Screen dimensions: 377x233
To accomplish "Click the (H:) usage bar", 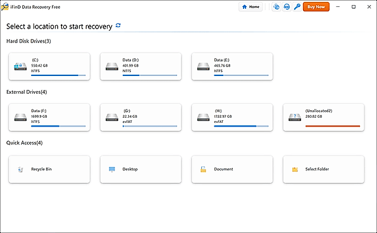I will pos(241,126).
